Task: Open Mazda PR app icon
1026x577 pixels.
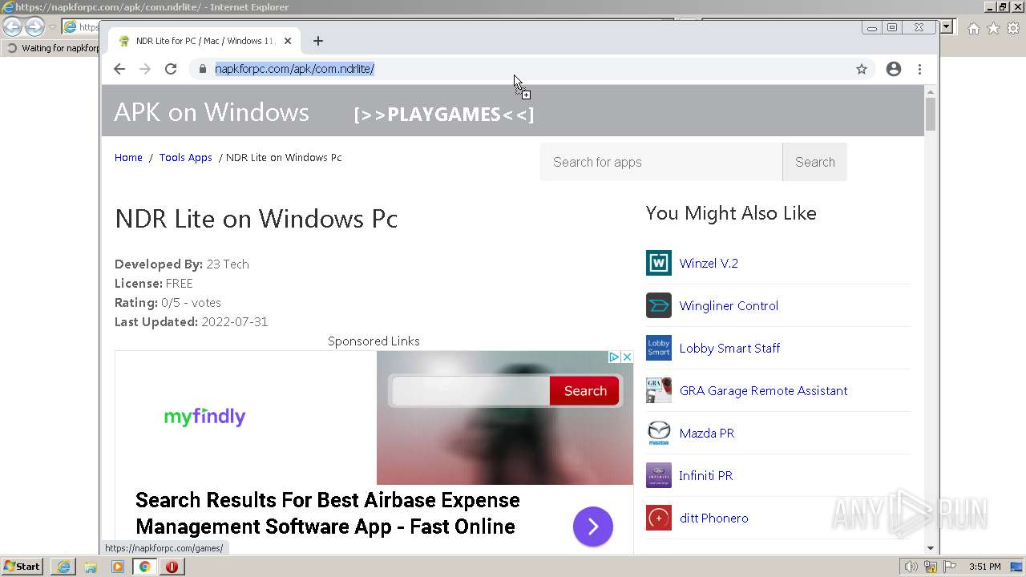Action: (x=659, y=433)
